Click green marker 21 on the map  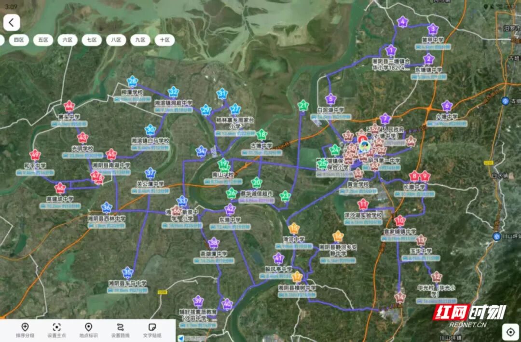pos(303,105)
